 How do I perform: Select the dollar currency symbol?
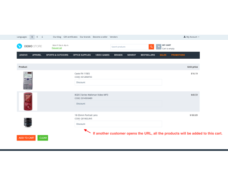click(32, 37)
